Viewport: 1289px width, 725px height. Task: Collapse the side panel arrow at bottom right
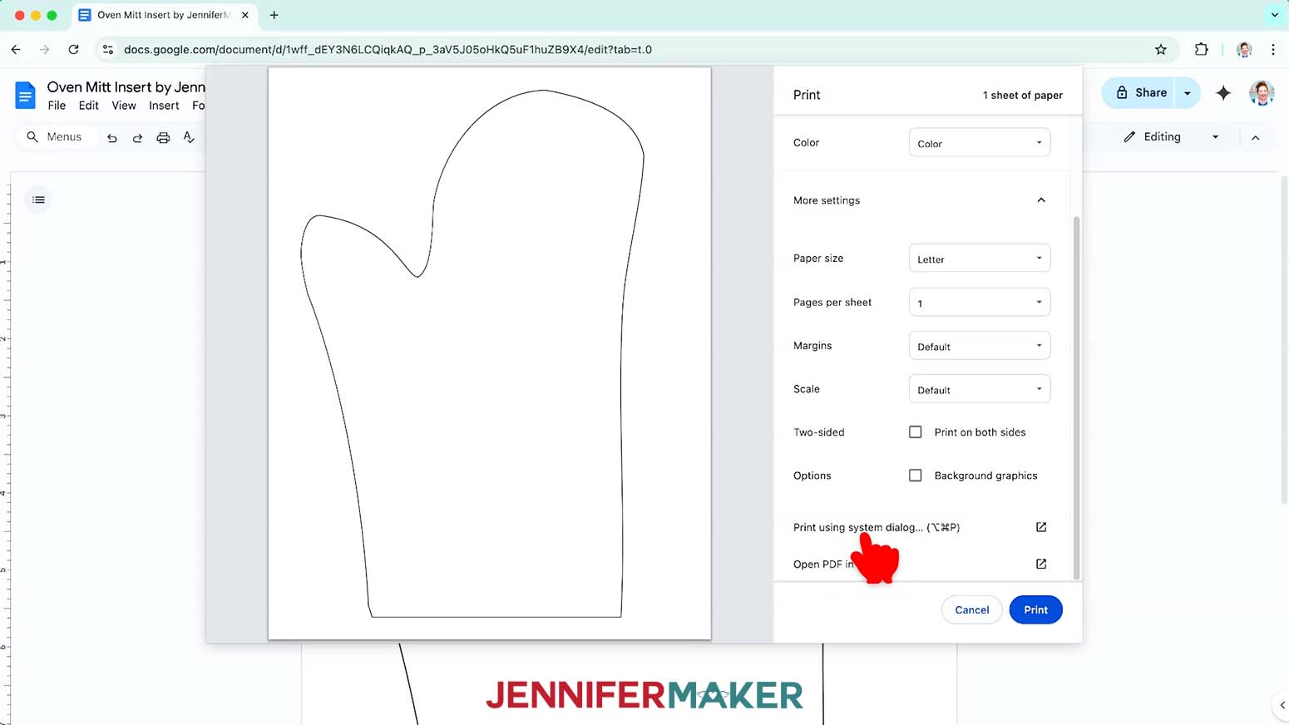1282,705
